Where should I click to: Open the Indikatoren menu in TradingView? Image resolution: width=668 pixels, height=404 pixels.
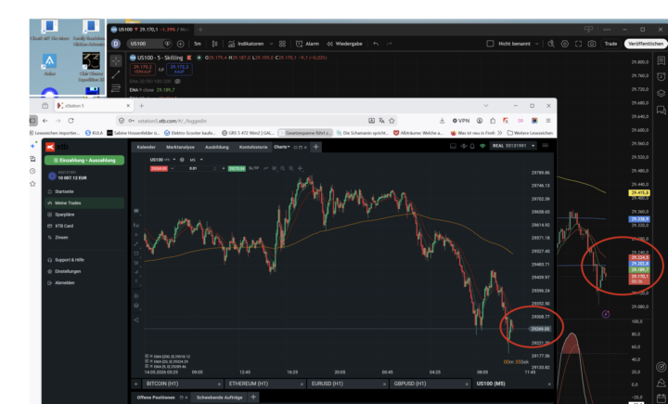tap(246, 44)
